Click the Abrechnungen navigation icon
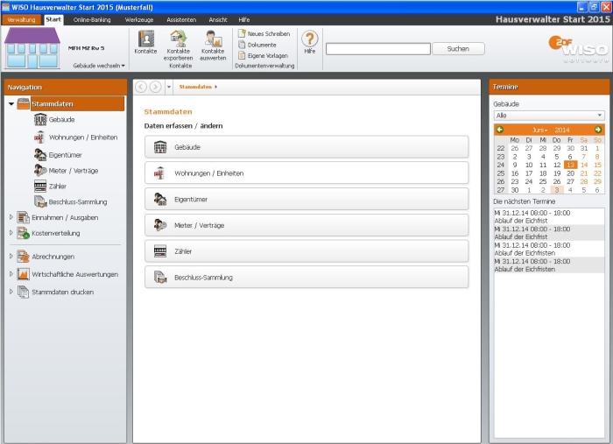Screen dimensions: 613x444 coord(23,257)
